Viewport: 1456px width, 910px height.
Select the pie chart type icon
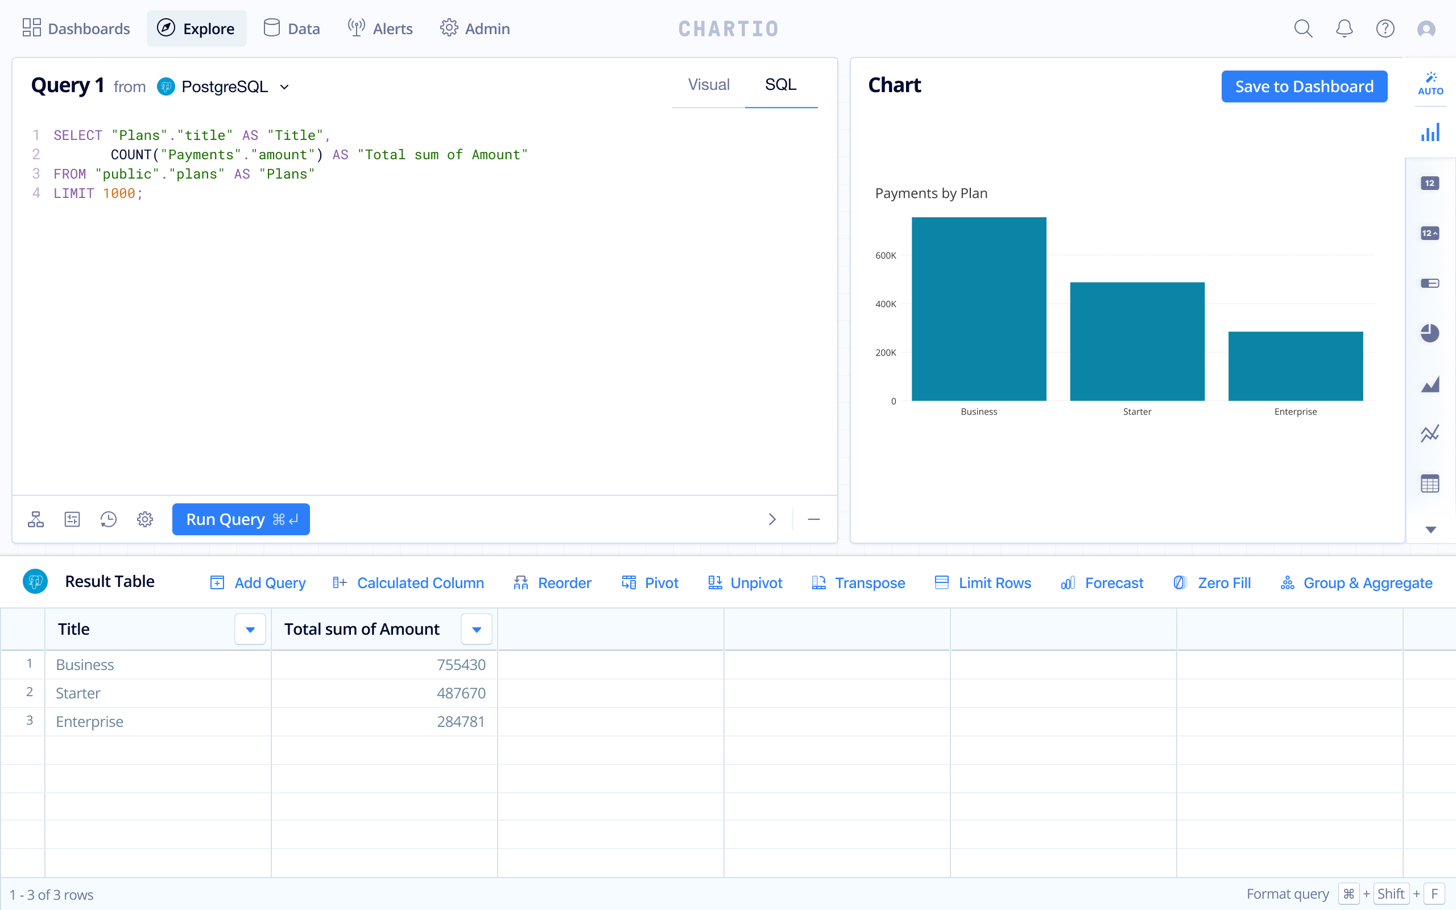click(x=1429, y=333)
